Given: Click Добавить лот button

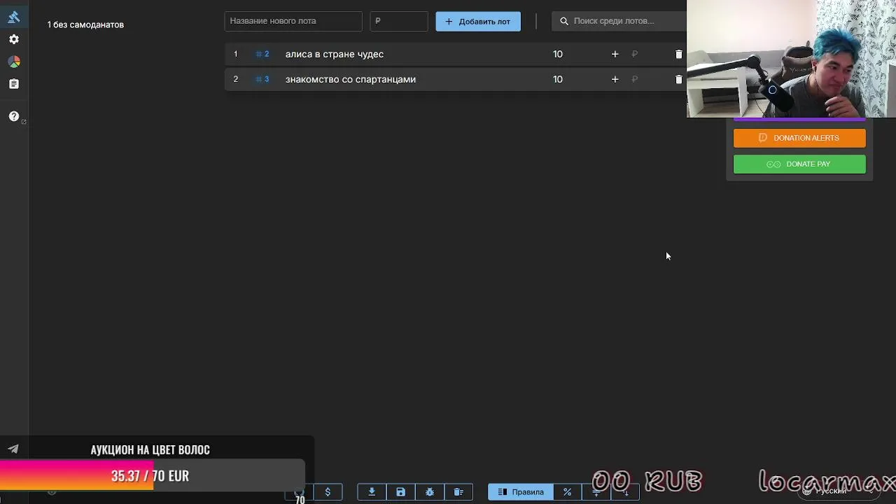Looking at the screenshot, I should pyautogui.click(x=478, y=21).
